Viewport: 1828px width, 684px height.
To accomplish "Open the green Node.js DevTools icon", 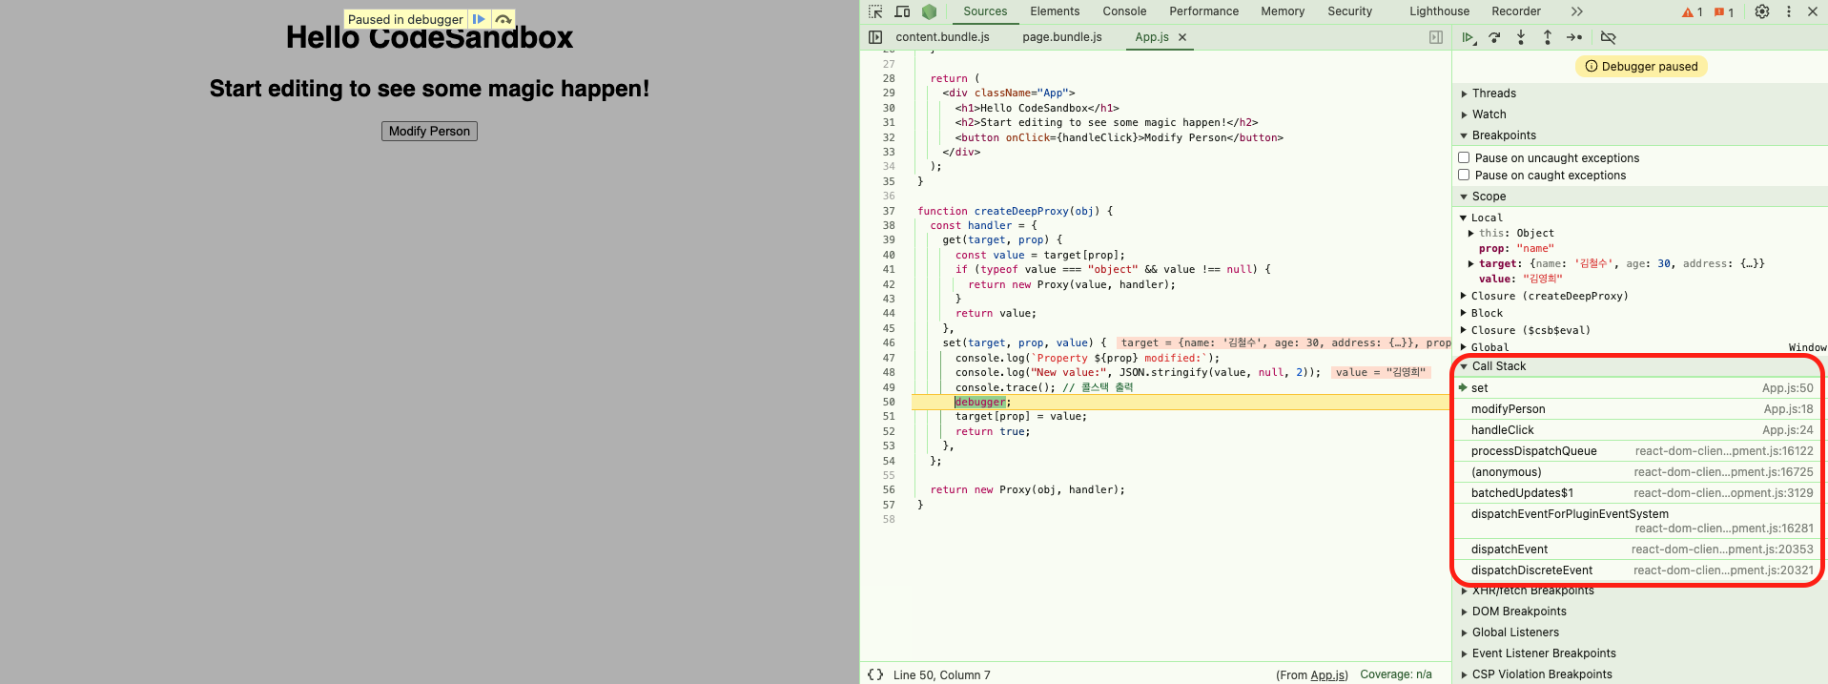I will point(929,11).
